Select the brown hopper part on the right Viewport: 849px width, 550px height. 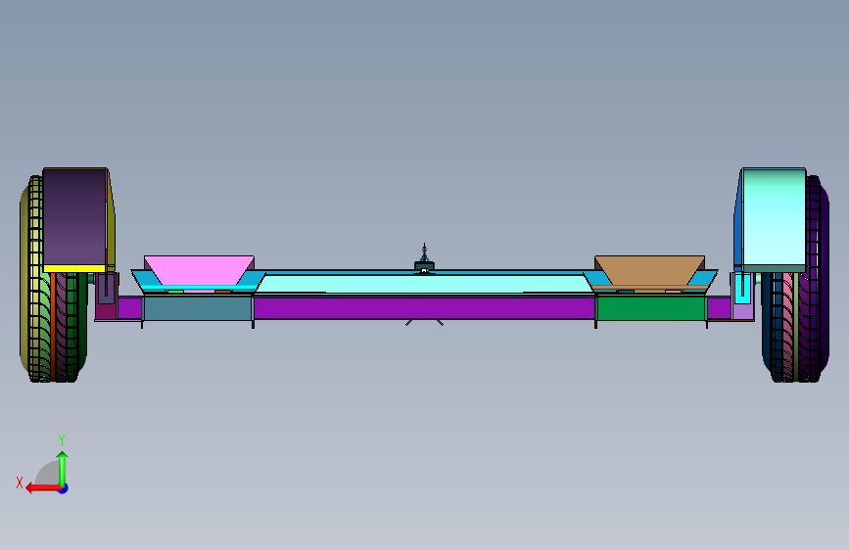coord(650,269)
